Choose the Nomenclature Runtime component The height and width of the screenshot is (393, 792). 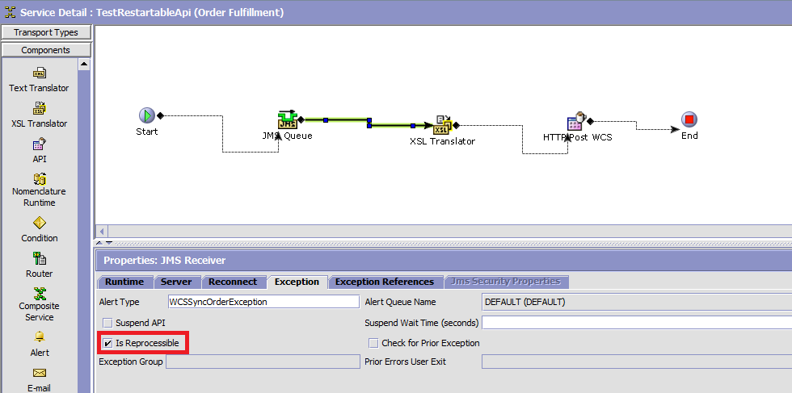point(39,179)
